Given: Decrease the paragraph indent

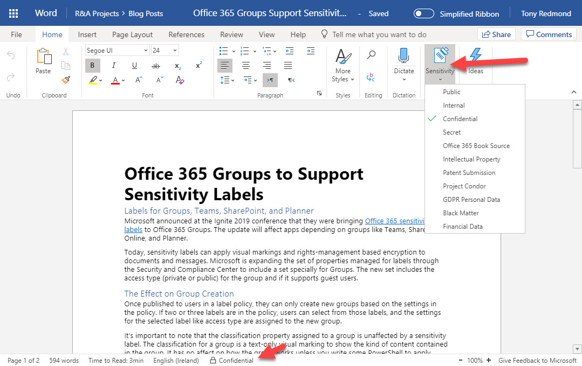Looking at the screenshot, I should pyautogui.click(x=290, y=51).
